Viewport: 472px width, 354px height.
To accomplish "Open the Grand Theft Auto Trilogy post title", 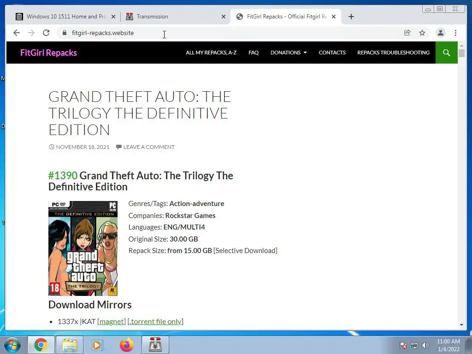I will click(139, 113).
